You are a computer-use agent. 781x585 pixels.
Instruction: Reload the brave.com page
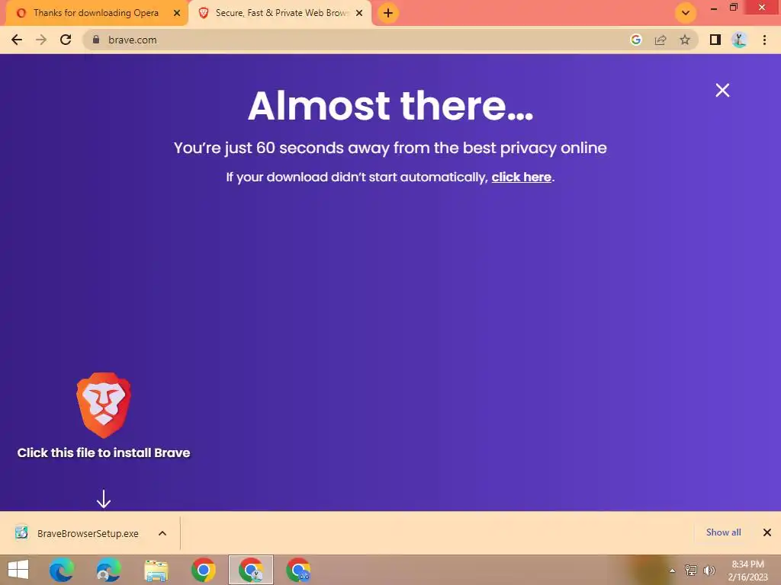66,40
